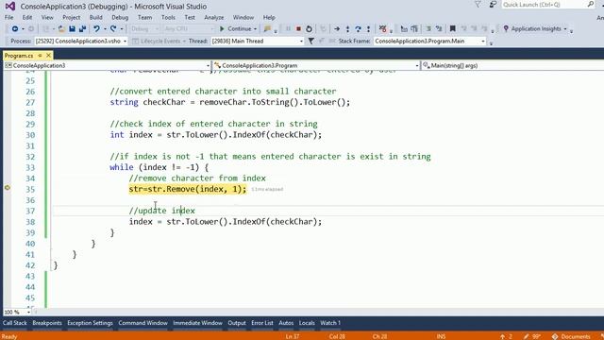Viewport: 604px width, 340px height.
Task: Open the Error List panel tab
Action: pos(262,323)
